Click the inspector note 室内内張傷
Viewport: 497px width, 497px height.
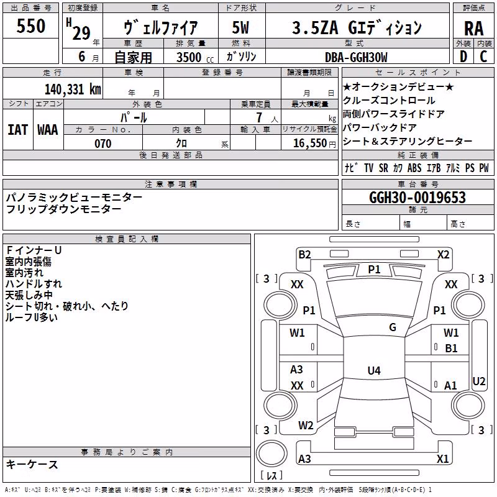pos(28,262)
